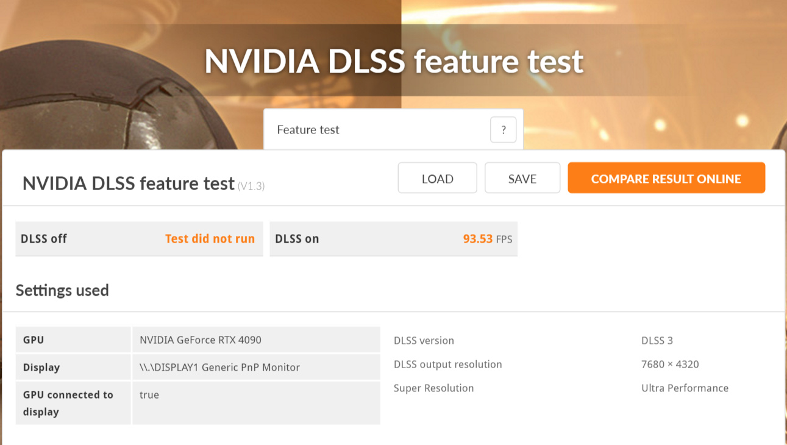The image size is (787, 445).
Task: Click the V1.3 version label
Action: (251, 186)
